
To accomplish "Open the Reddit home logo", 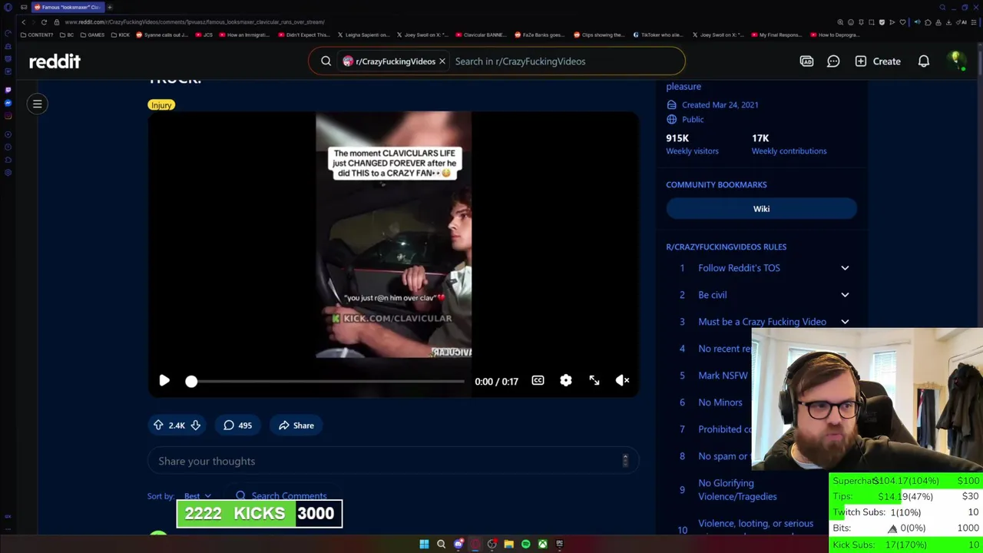I will (x=55, y=61).
